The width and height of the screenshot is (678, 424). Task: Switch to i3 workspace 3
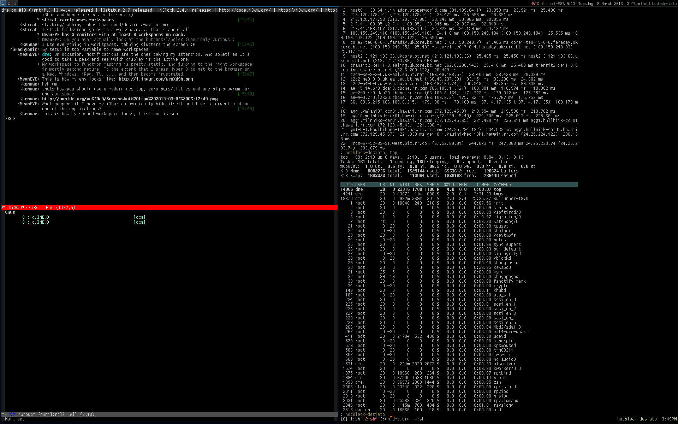[x=15, y=3]
